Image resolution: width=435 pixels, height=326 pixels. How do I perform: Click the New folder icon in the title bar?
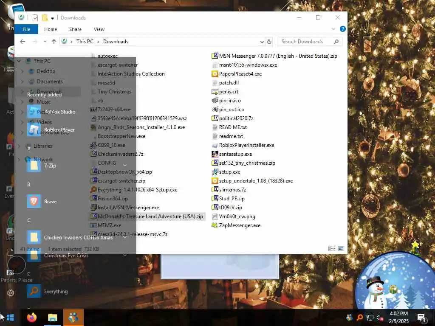45,18
